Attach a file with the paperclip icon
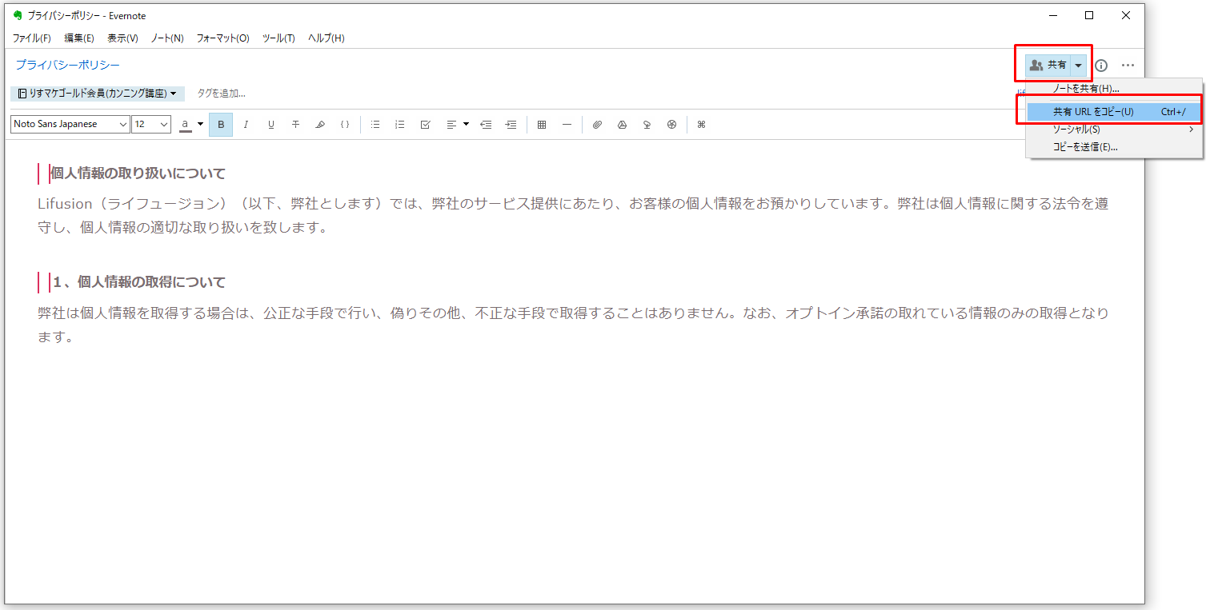The height and width of the screenshot is (610, 1206). [597, 125]
